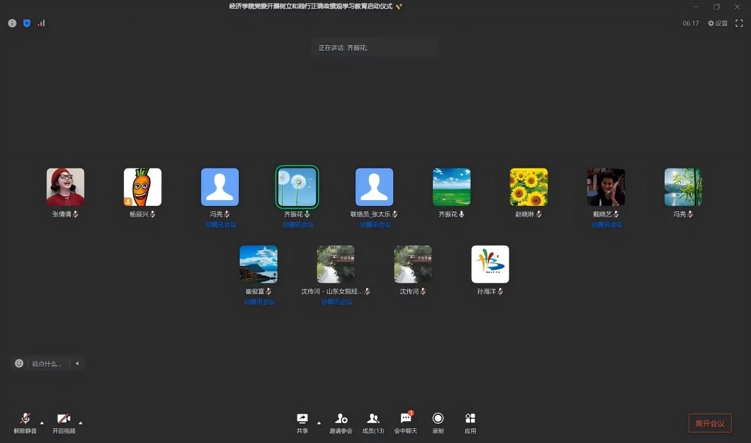Screen dimensions: 751x443
Task: Toggle full screen mode
Action: point(739,23)
